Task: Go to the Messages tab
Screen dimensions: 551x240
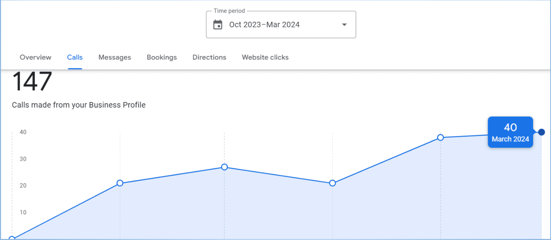Action: 115,57
